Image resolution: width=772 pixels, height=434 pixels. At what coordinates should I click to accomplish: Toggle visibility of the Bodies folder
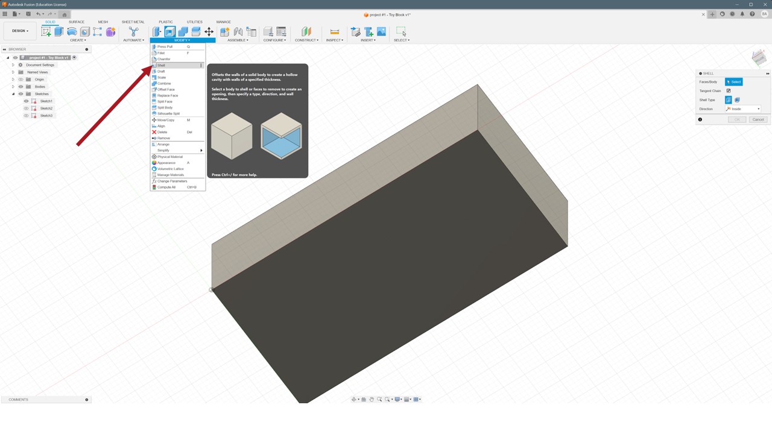(x=21, y=87)
